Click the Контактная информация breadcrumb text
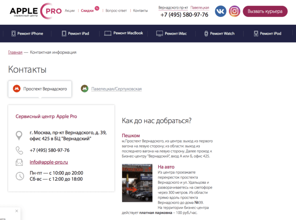This screenshot has height=220, width=296. point(53,52)
